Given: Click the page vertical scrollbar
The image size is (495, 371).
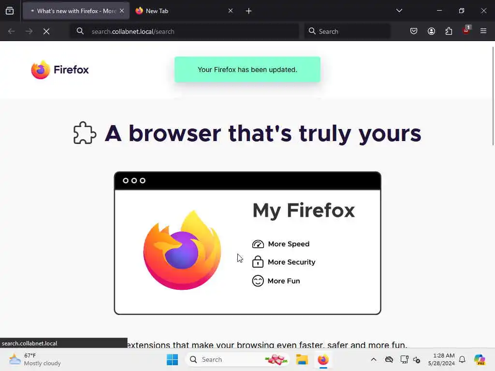Looking at the screenshot, I should pos(493,96).
